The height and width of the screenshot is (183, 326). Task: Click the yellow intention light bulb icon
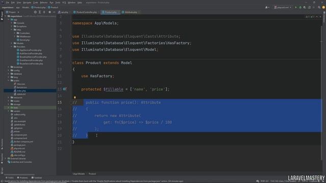coord(75,97)
